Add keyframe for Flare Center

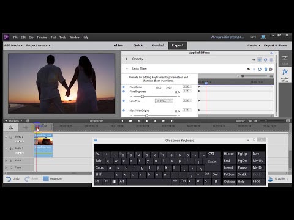(187, 86)
